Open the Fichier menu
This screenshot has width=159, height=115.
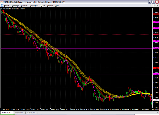[6, 6]
